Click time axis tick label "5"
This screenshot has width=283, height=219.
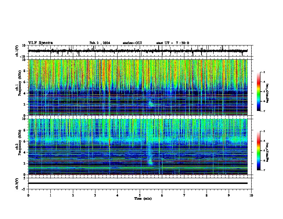[140, 195]
